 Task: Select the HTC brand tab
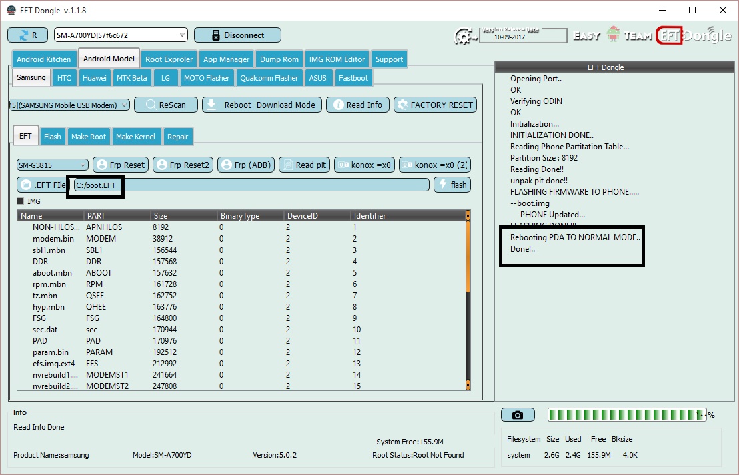[x=64, y=78]
